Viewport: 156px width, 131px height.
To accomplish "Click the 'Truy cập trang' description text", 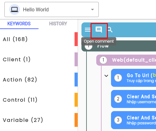I will 141,81.
